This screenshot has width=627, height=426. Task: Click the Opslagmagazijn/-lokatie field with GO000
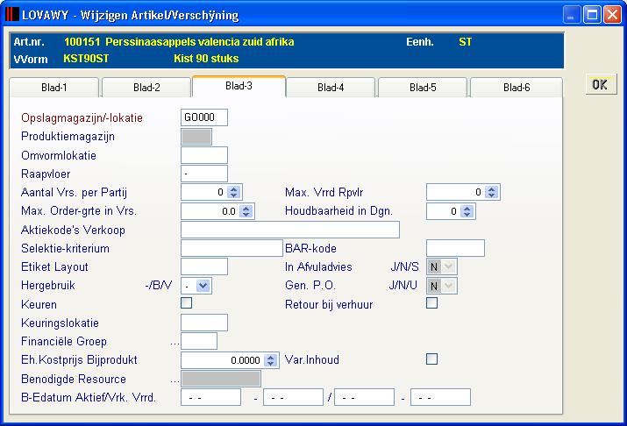pyautogui.click(x=204, y=117)
